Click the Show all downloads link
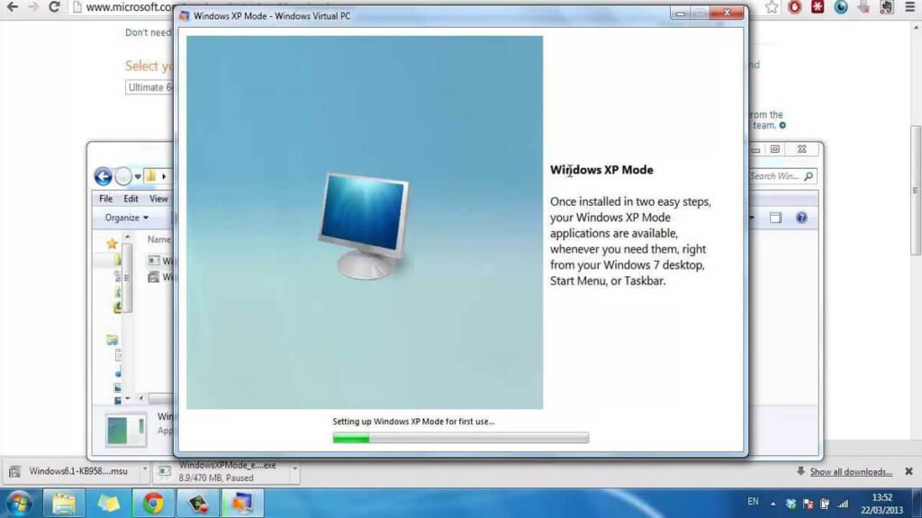Viewport: 922px width, 518px height. (x=850, y=472)
